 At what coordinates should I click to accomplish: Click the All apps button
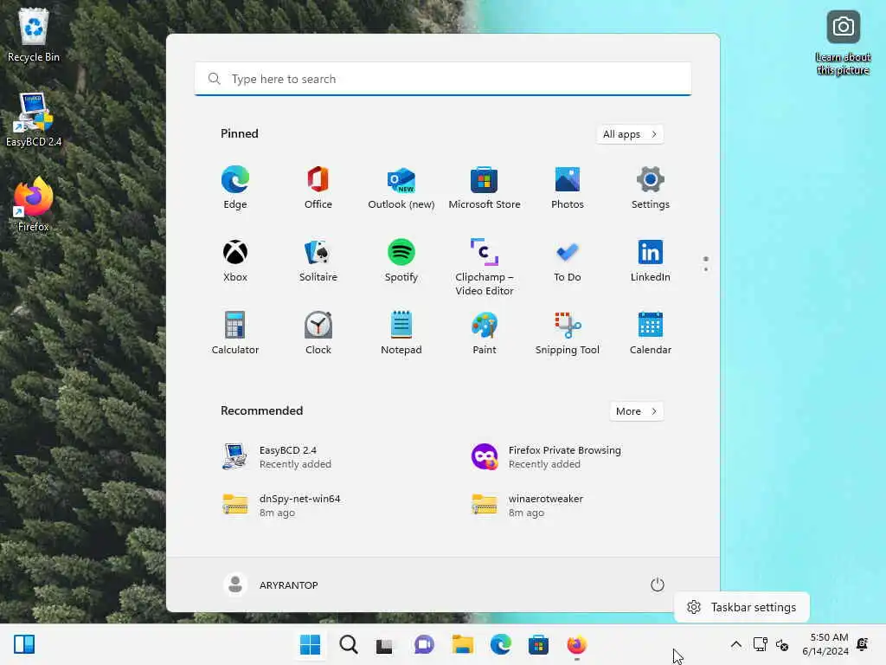[630, 134]
